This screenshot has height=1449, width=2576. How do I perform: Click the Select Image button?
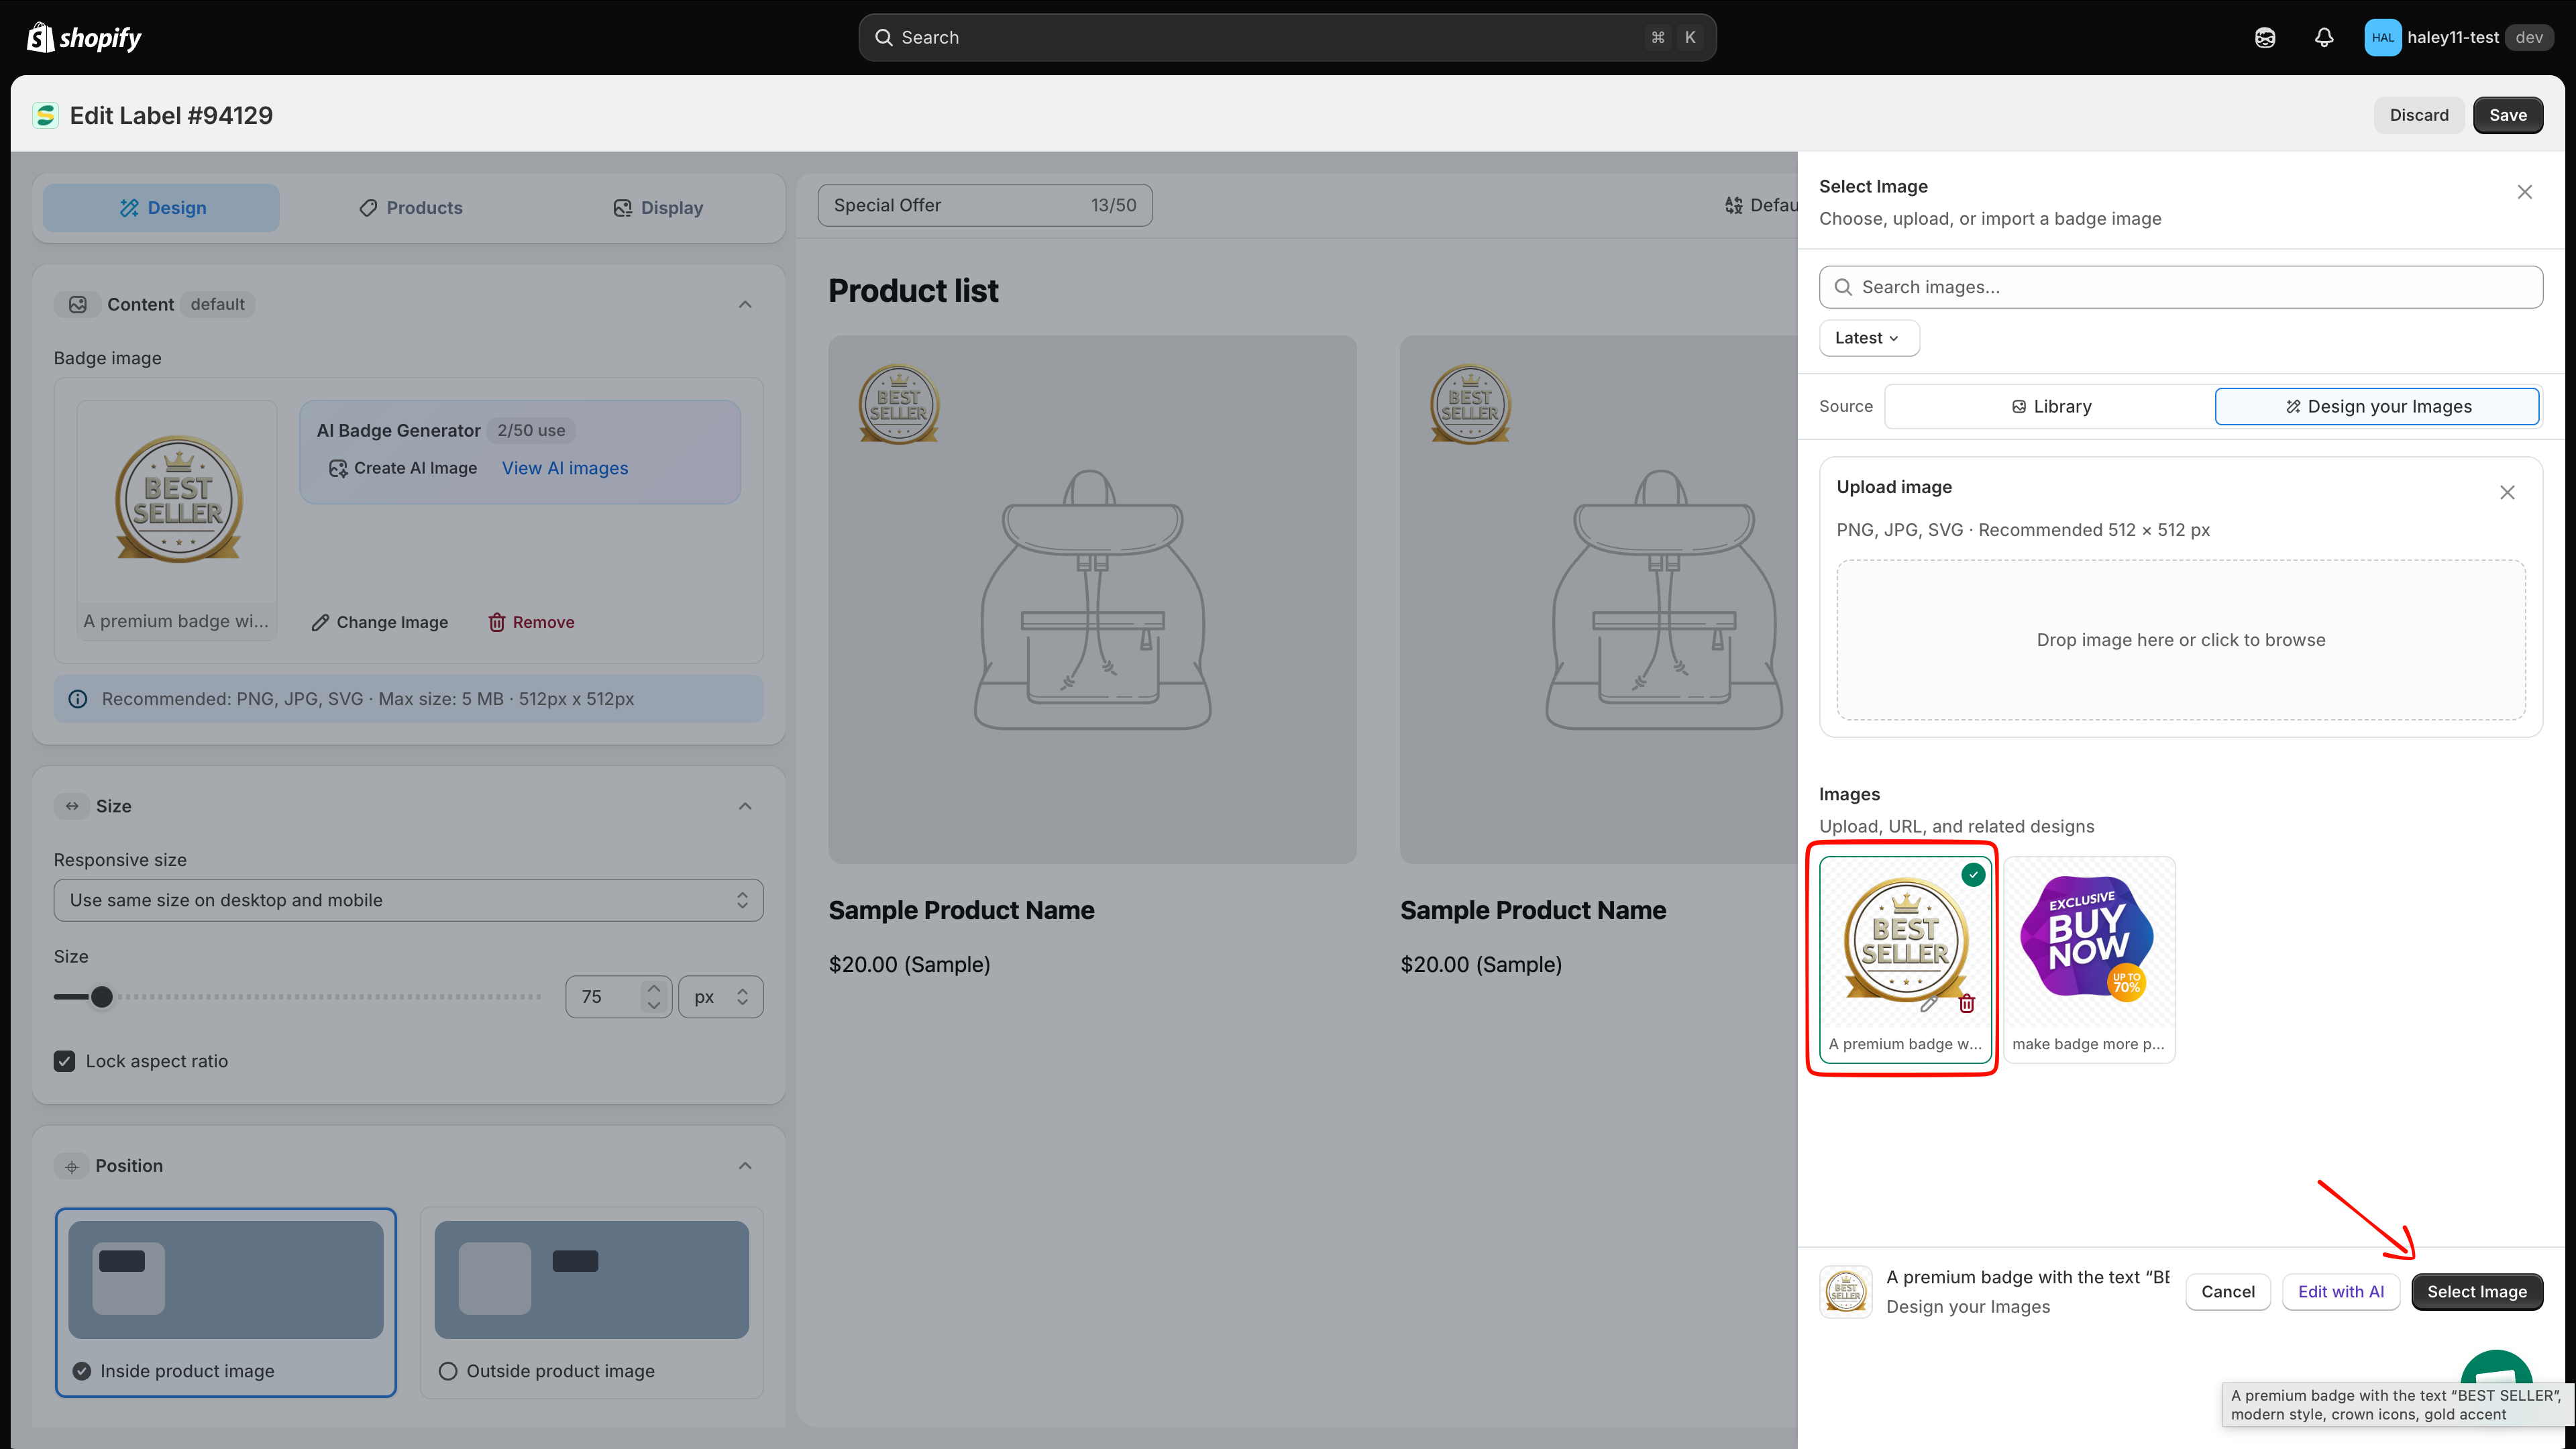coord(2476,1292)
